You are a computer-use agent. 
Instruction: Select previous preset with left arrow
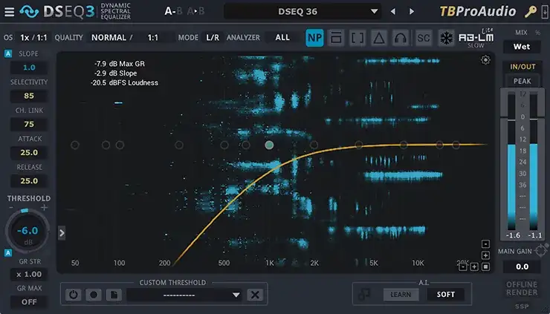(393, 12)
